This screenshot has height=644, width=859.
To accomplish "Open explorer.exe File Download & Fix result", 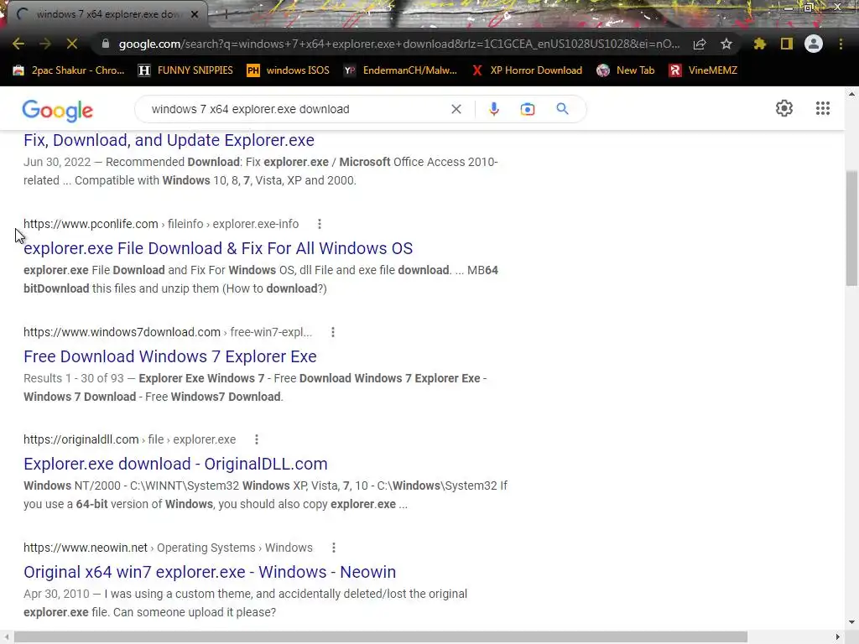I will coord(218,248).
